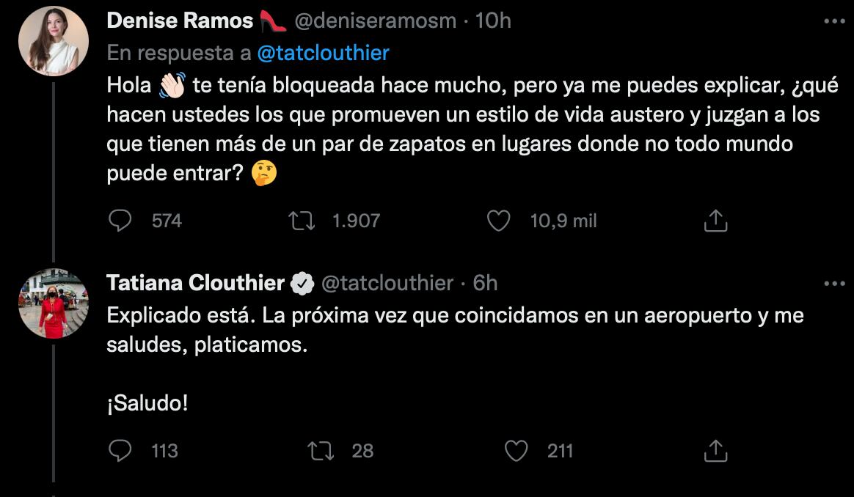Reply to Tatiana Clouthier's tweet

[120, 450]
